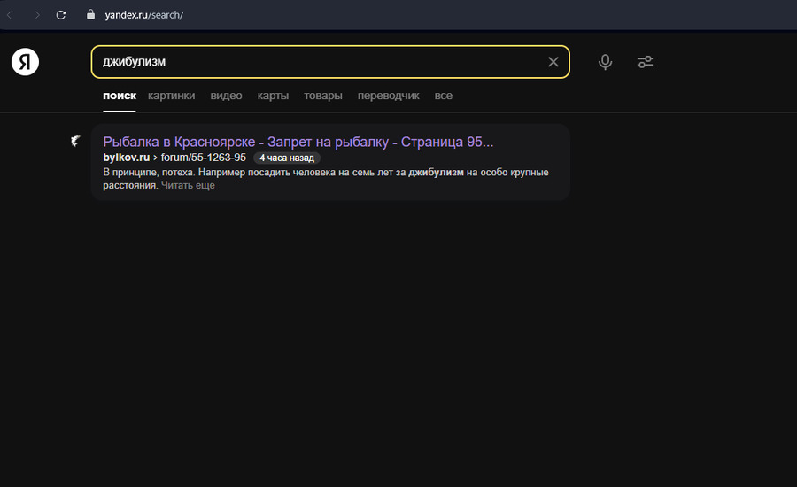View site security lock icon
Image resolution: width=797 pixels, height=487 pixels.
[90, 15]
